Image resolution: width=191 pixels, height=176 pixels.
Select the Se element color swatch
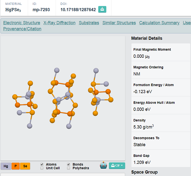pyautogui.click(x=25, y=166)
